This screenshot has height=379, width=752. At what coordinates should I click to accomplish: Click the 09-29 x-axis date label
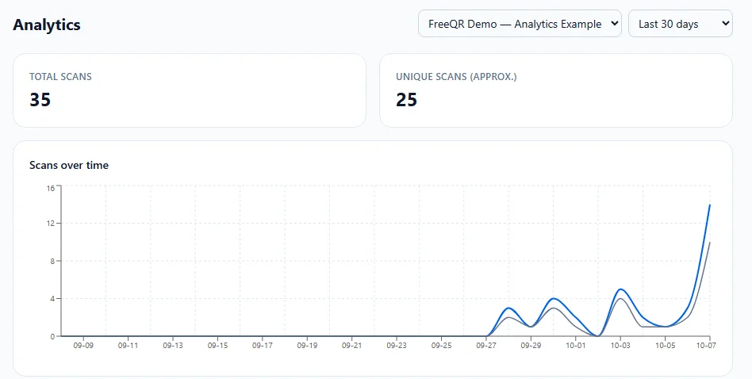[x=531, y=346]
